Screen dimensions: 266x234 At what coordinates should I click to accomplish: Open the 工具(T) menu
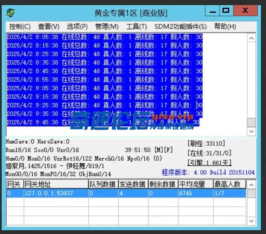136,26
